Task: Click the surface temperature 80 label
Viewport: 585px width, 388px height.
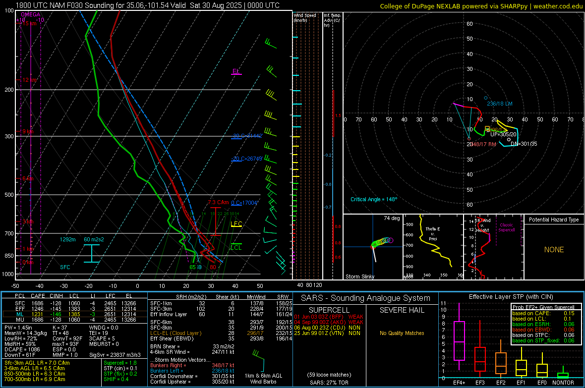Action: [213, 267]
